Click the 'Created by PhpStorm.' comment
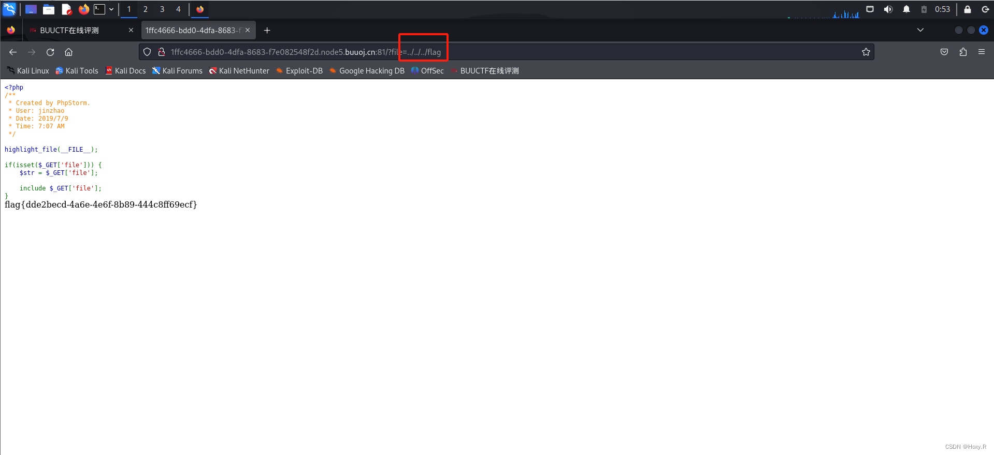Viewport: 994px width, 455px height. (x=49, y=103)
